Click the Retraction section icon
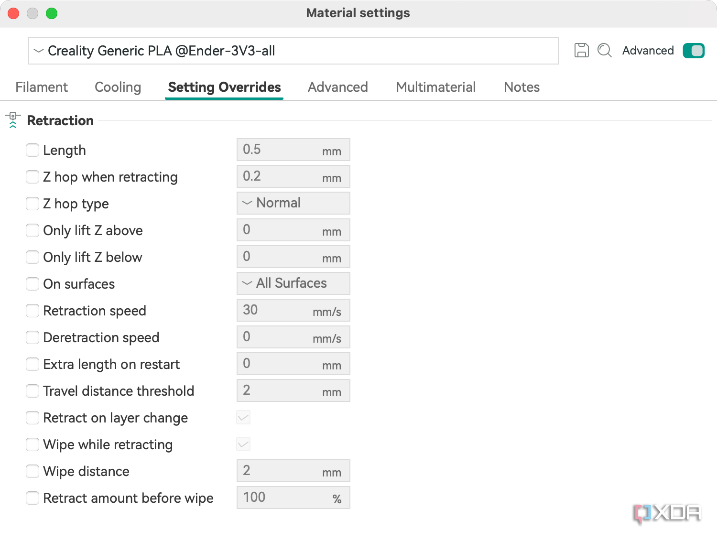Viewport: 717px width, 541px height. [13, 120]
